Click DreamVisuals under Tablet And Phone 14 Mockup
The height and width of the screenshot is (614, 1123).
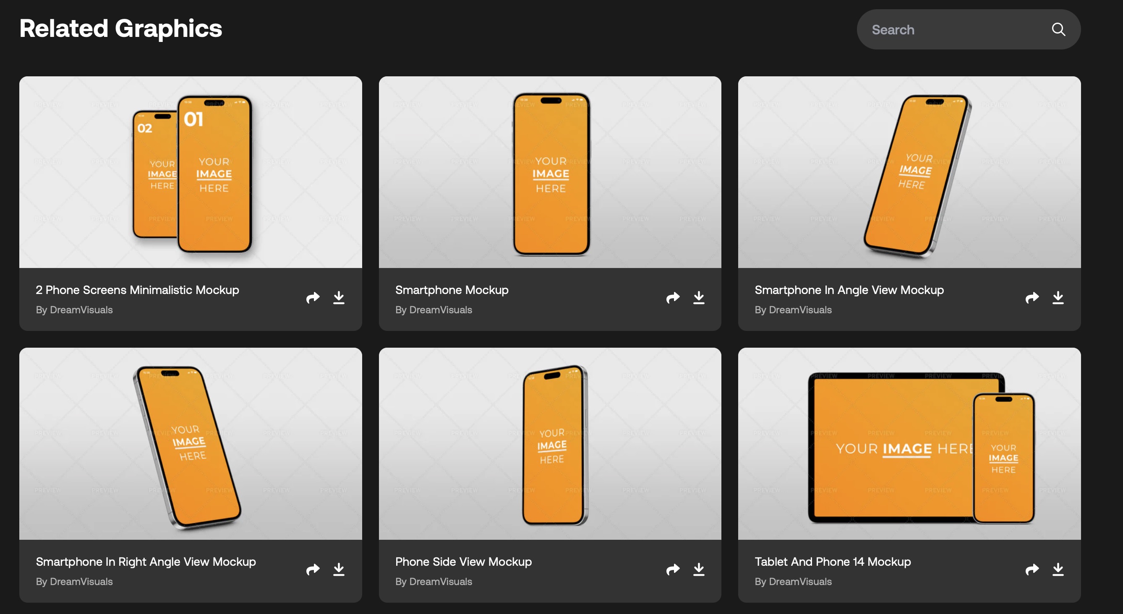[800, 581]
